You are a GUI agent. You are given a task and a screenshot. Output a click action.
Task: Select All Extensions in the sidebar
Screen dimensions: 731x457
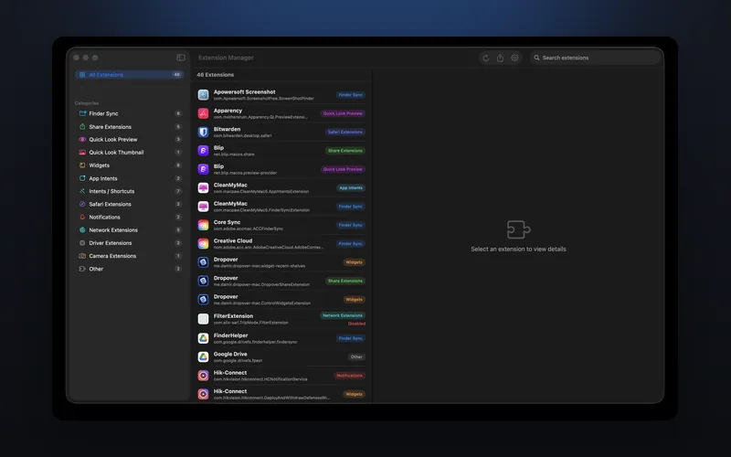coord(129,75)
